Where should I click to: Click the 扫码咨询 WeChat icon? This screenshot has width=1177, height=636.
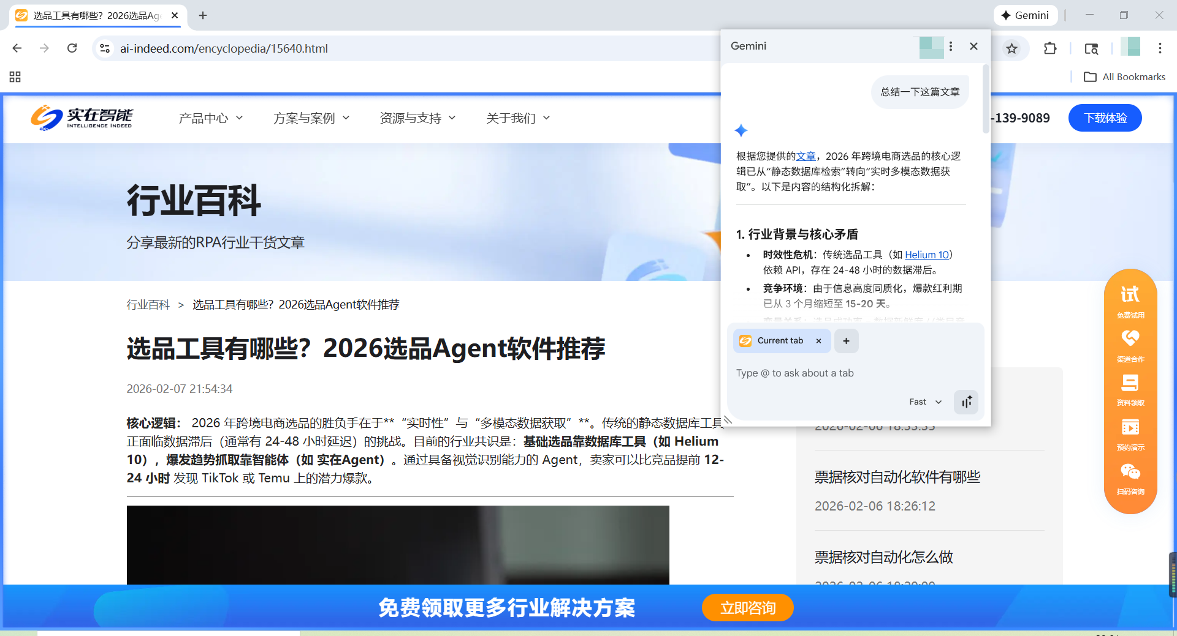click(x=1130, y=478)
